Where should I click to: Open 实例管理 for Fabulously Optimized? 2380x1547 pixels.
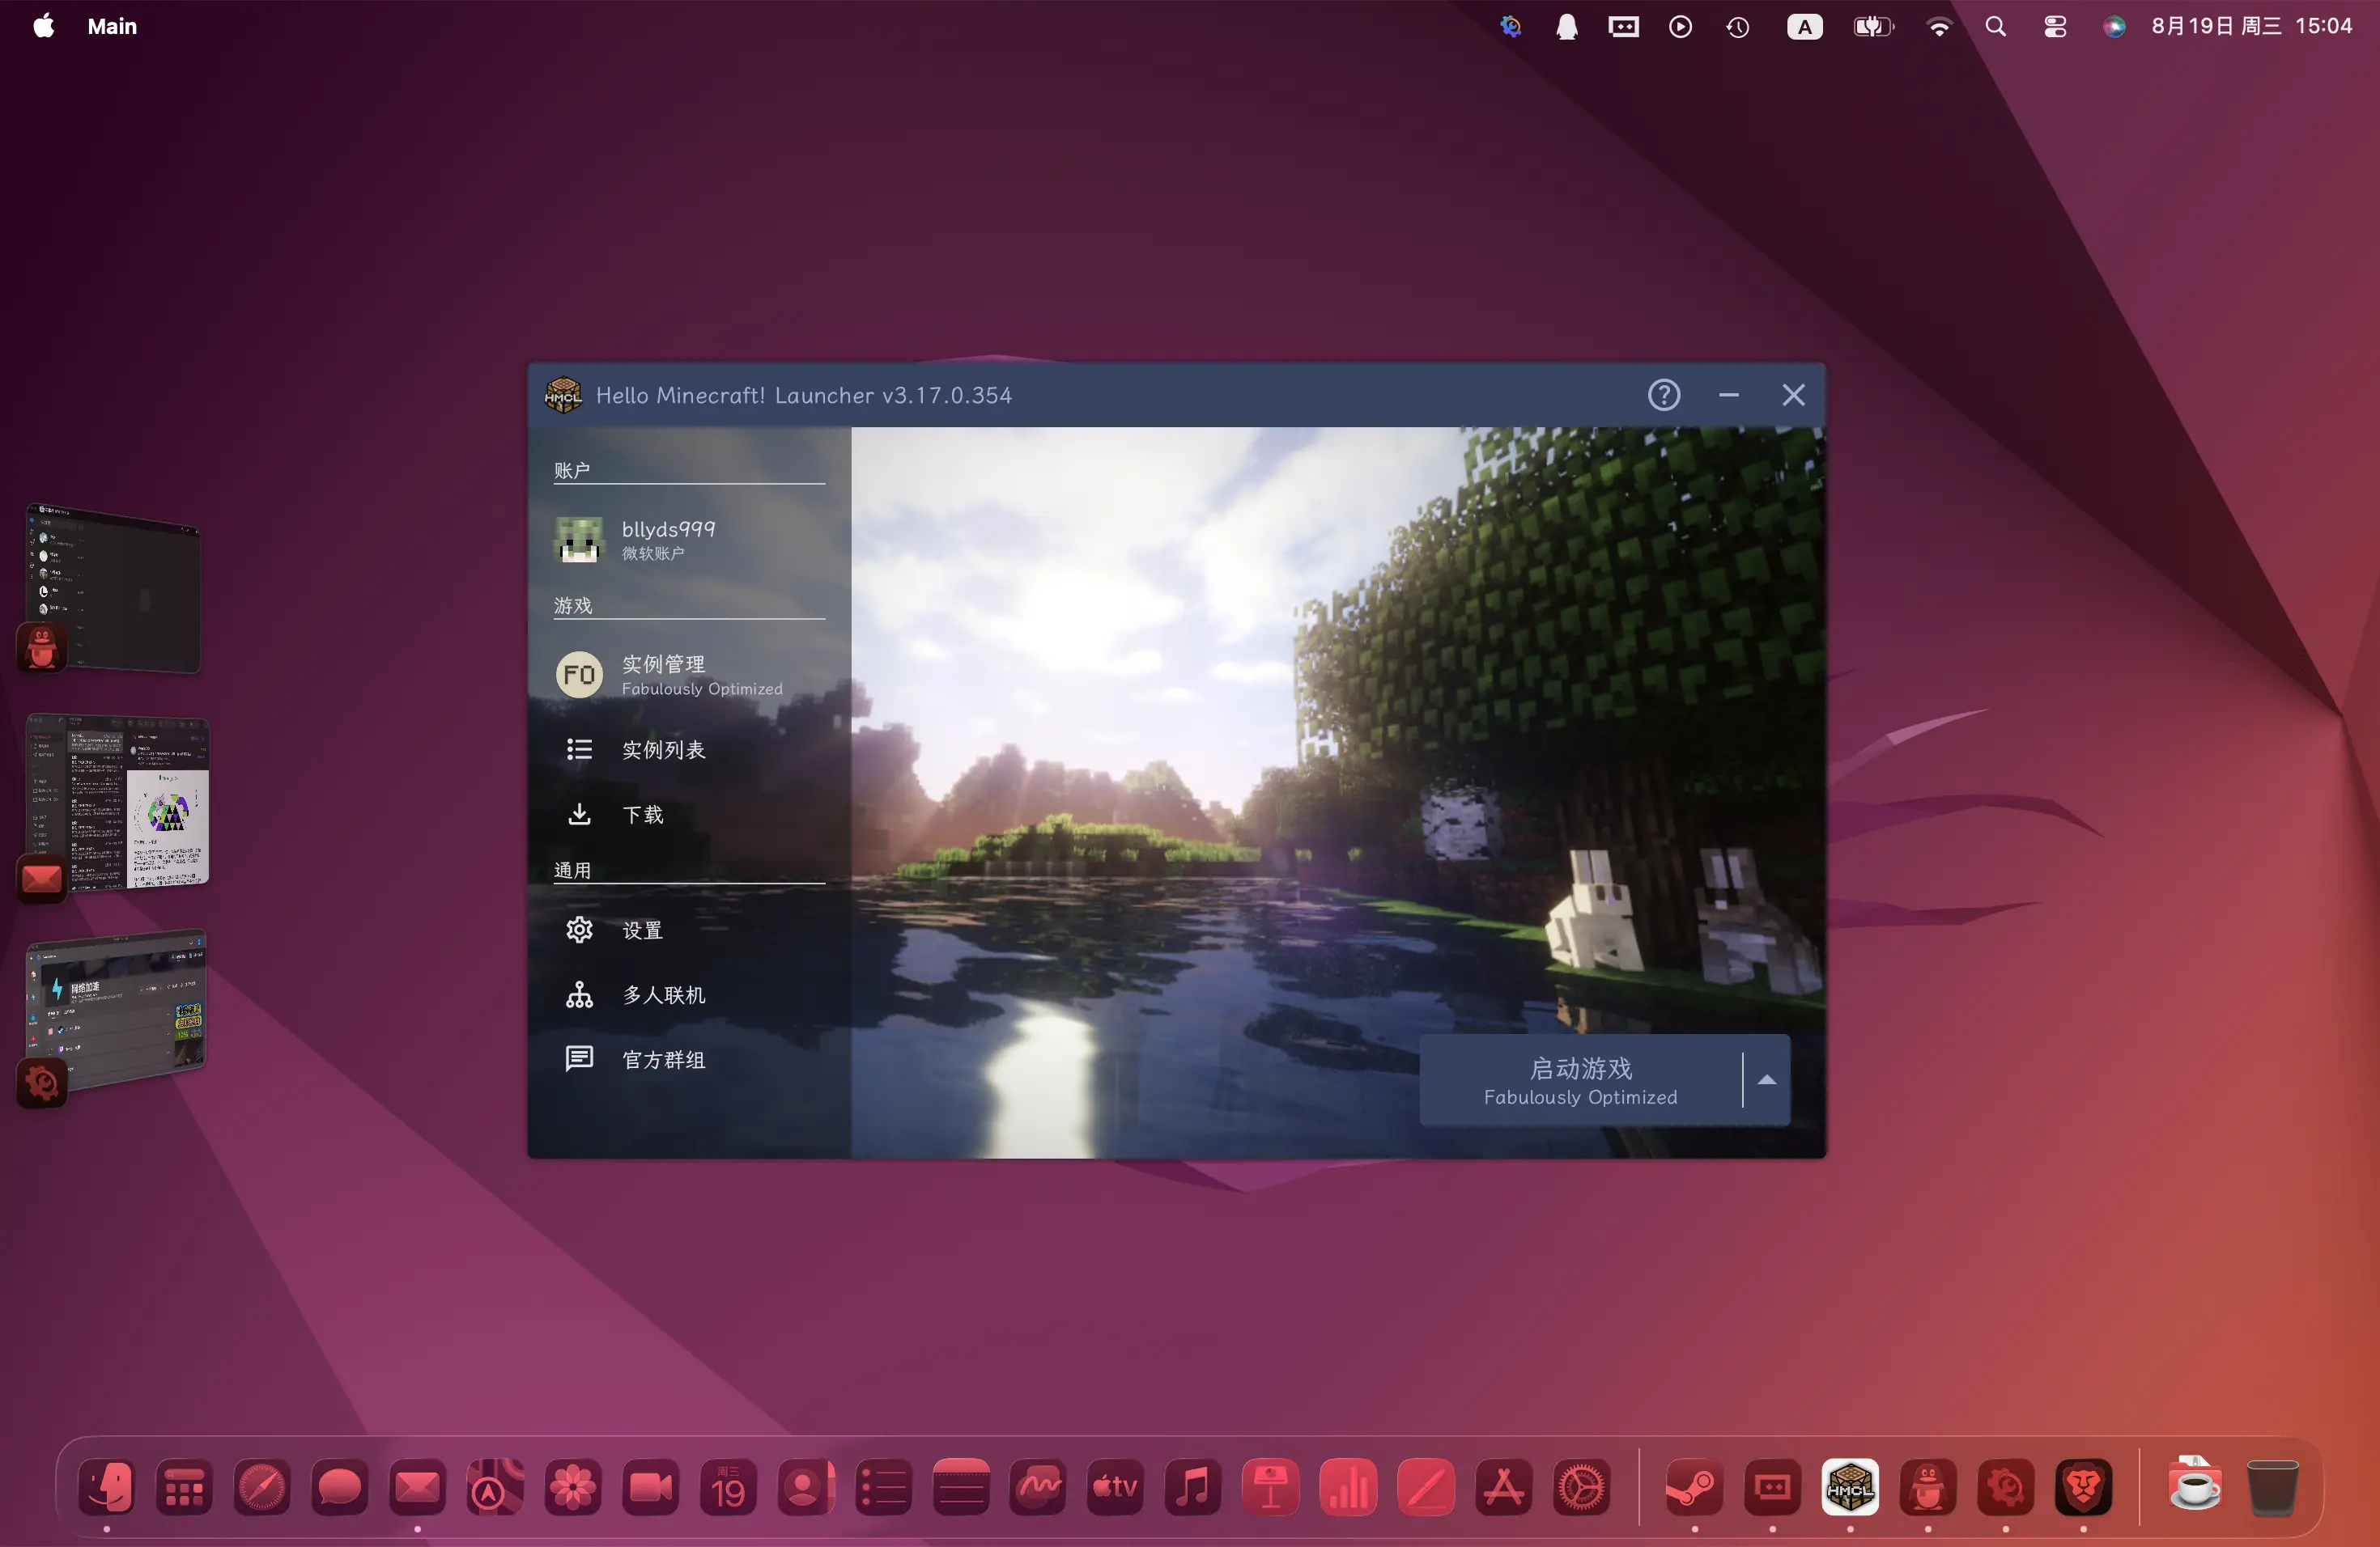pos(689,675)
